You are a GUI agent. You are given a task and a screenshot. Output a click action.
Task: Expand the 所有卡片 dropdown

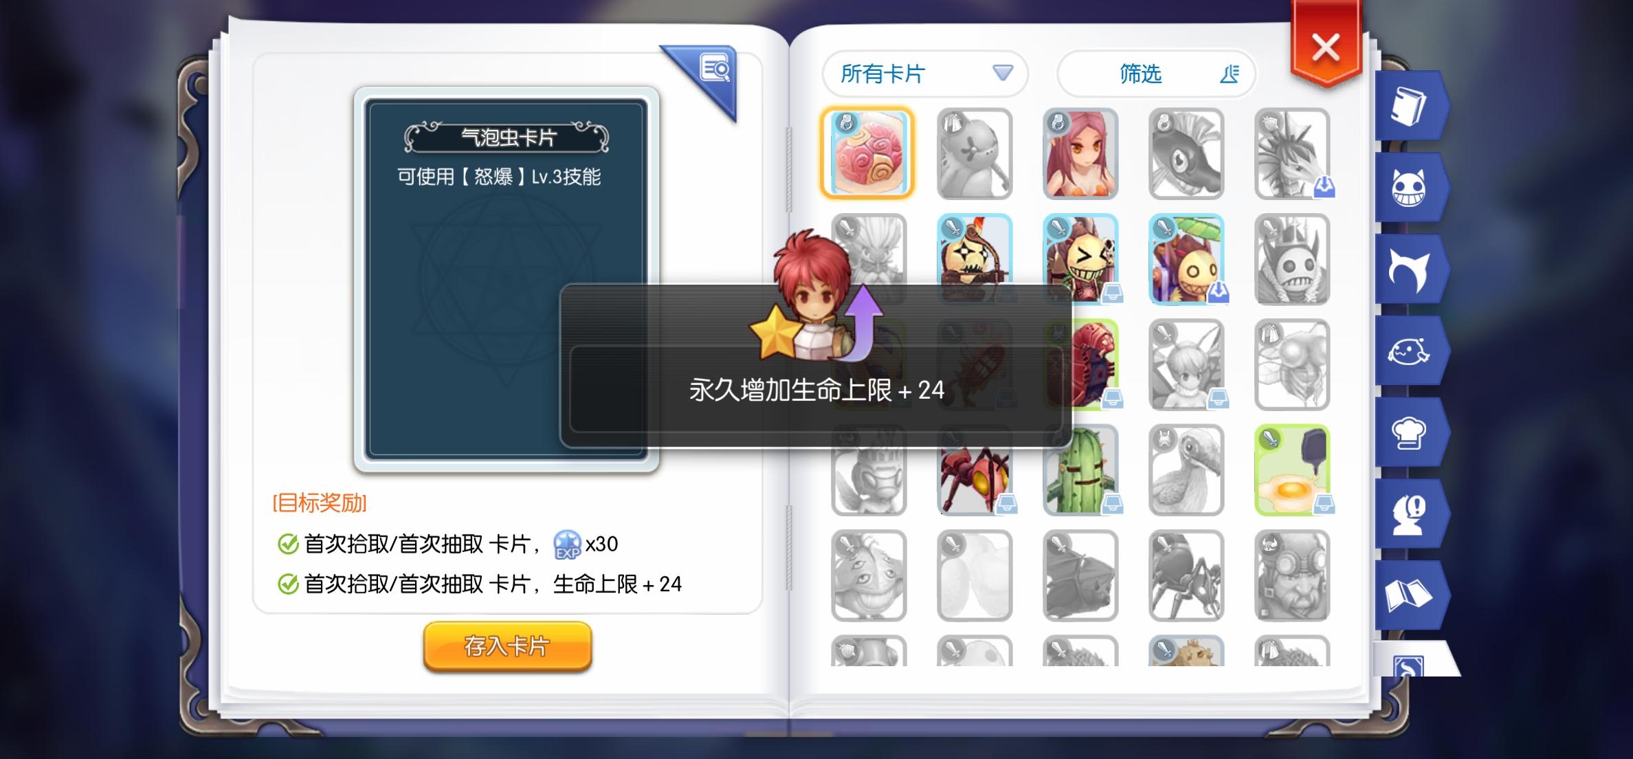coord(925,74)
